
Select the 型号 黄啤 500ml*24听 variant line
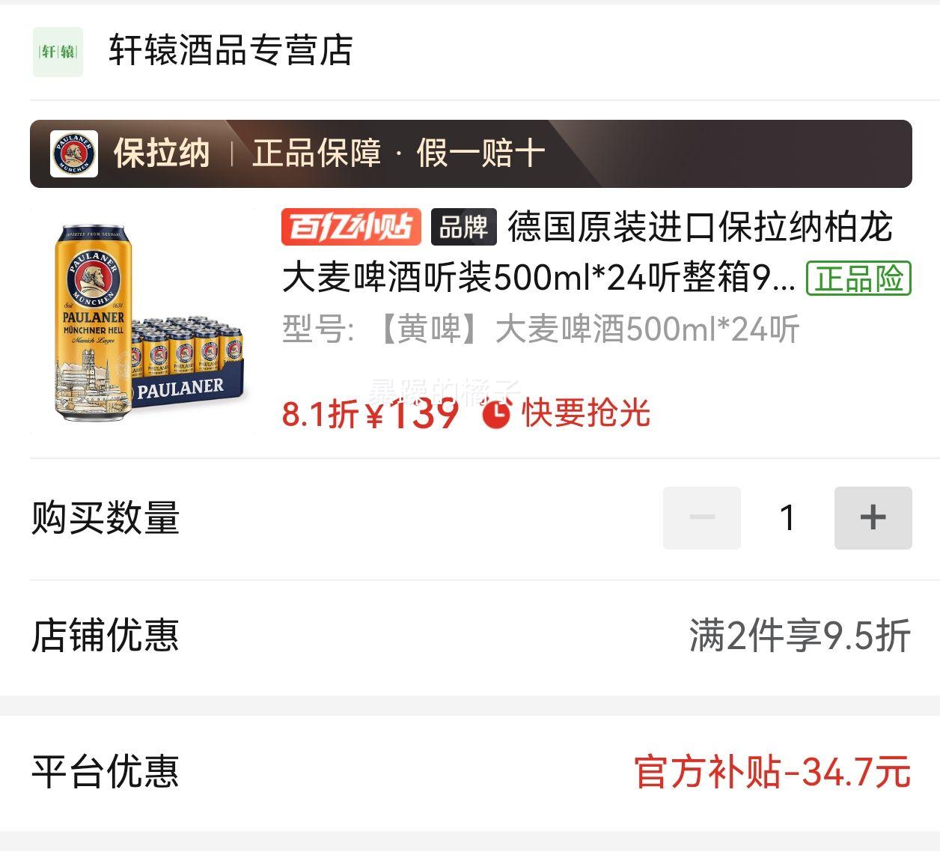[x=540, y=329]
